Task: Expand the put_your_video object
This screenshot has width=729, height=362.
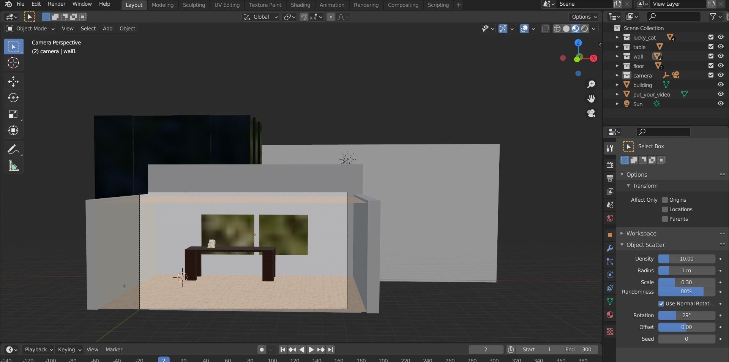Action: [617, 94]
